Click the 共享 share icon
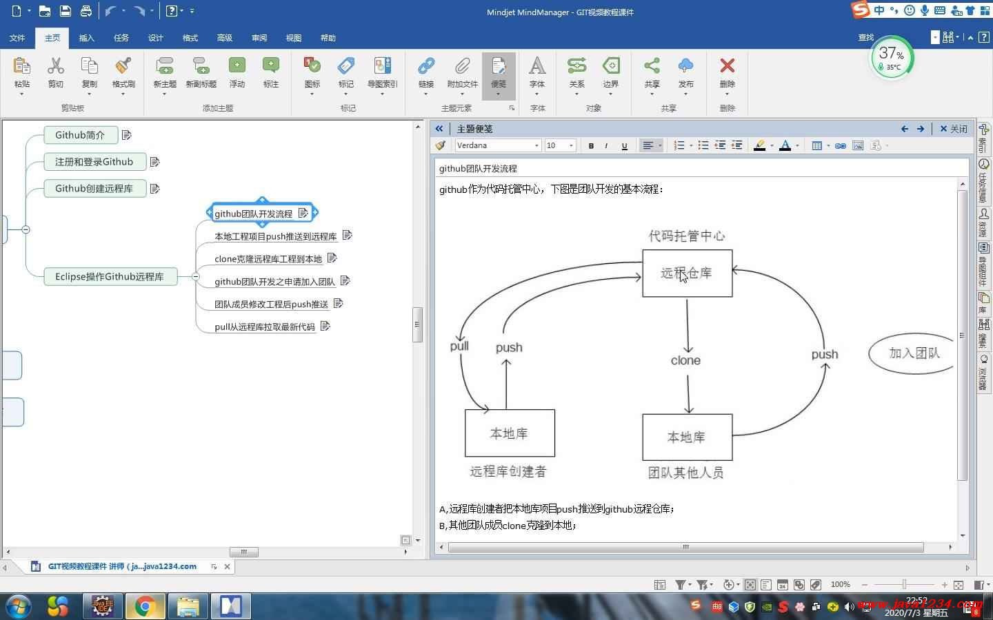Screen dimensions: 993x620 [x=652, y=66]
